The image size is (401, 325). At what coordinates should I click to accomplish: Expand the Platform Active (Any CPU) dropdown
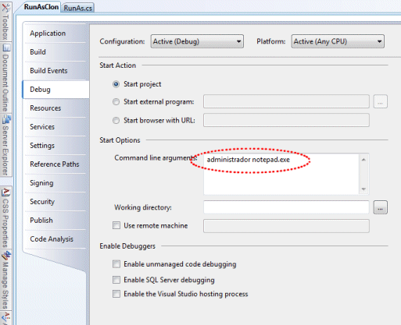[338, 41]
